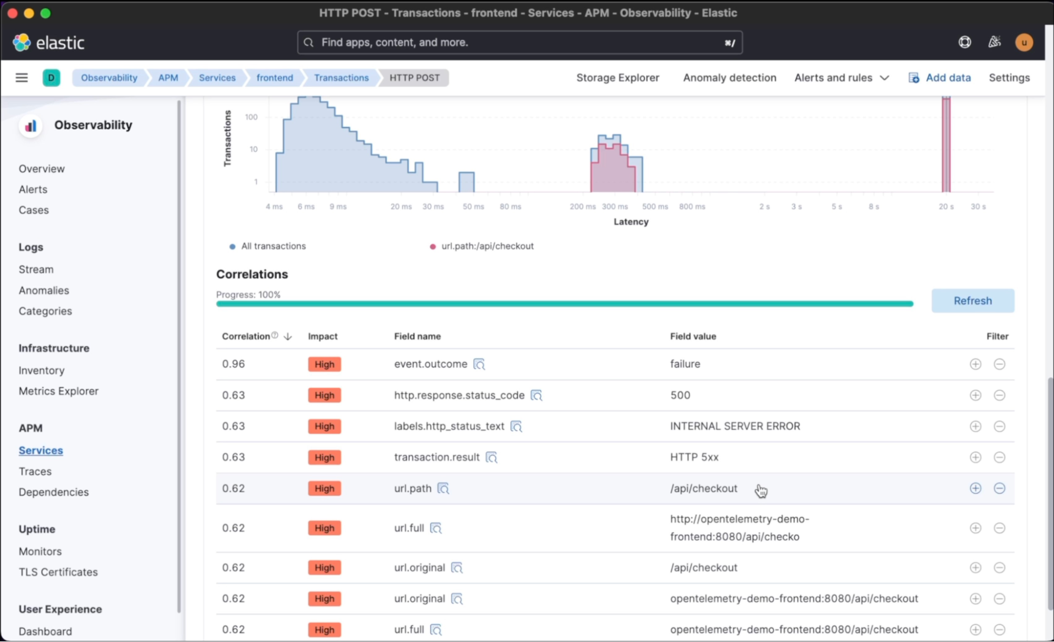Image resolution: width=1054 pixels, height=642 pixels.
Task: Refresh the correlations analysis
Action: (x=973, y=300)
